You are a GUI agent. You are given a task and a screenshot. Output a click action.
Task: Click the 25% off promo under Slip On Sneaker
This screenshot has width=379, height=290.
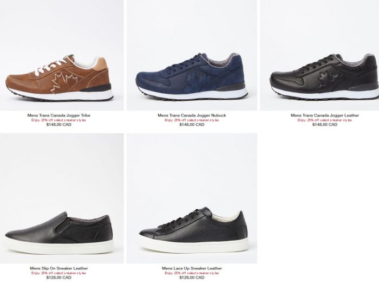[58, 273]
